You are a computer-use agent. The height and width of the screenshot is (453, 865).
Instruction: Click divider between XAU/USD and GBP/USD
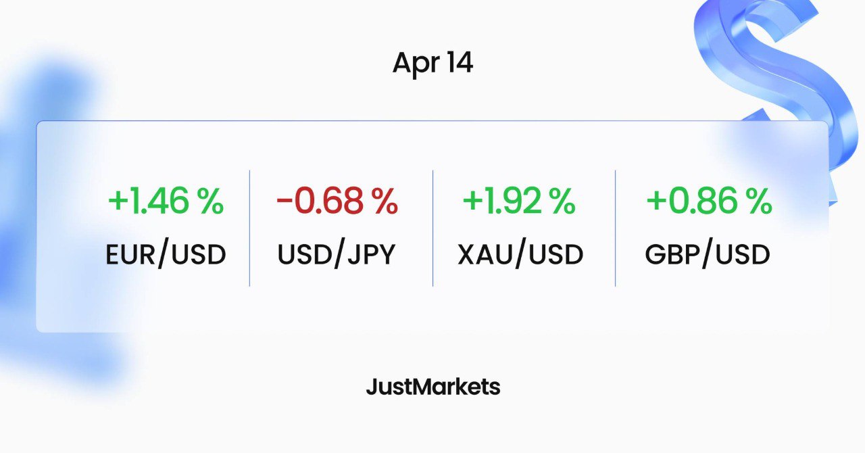[x=615, y=228]
